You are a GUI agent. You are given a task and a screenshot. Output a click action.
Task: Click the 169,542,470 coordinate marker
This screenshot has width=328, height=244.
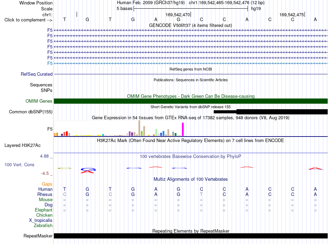[177, 15]
